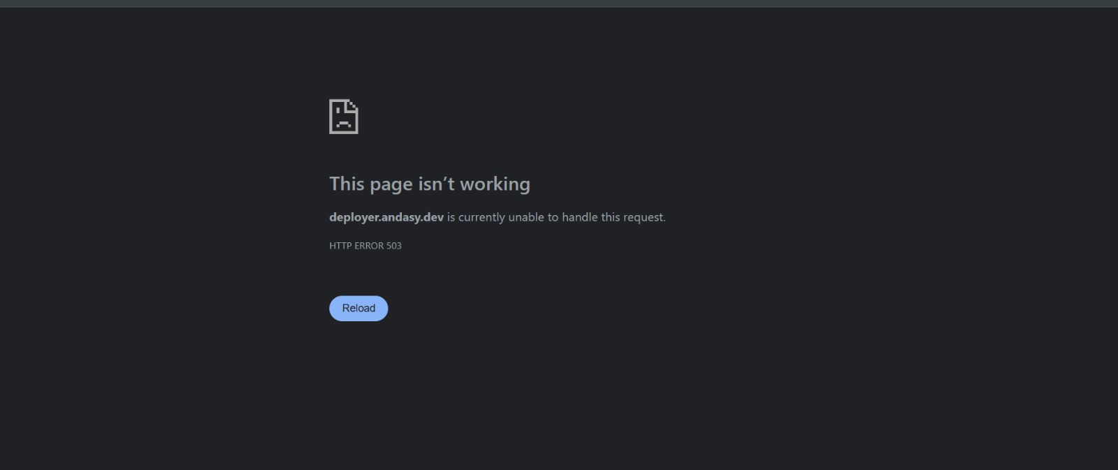The image size is (1118, 470).
Task: Click the HTTP ERROR 503 code text
Action: click(x=365, y=246)
